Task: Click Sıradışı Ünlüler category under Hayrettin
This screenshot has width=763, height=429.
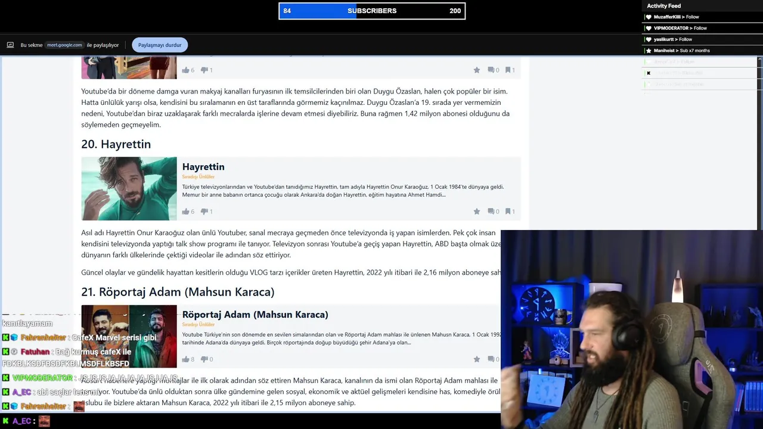Action: (198, 177)
